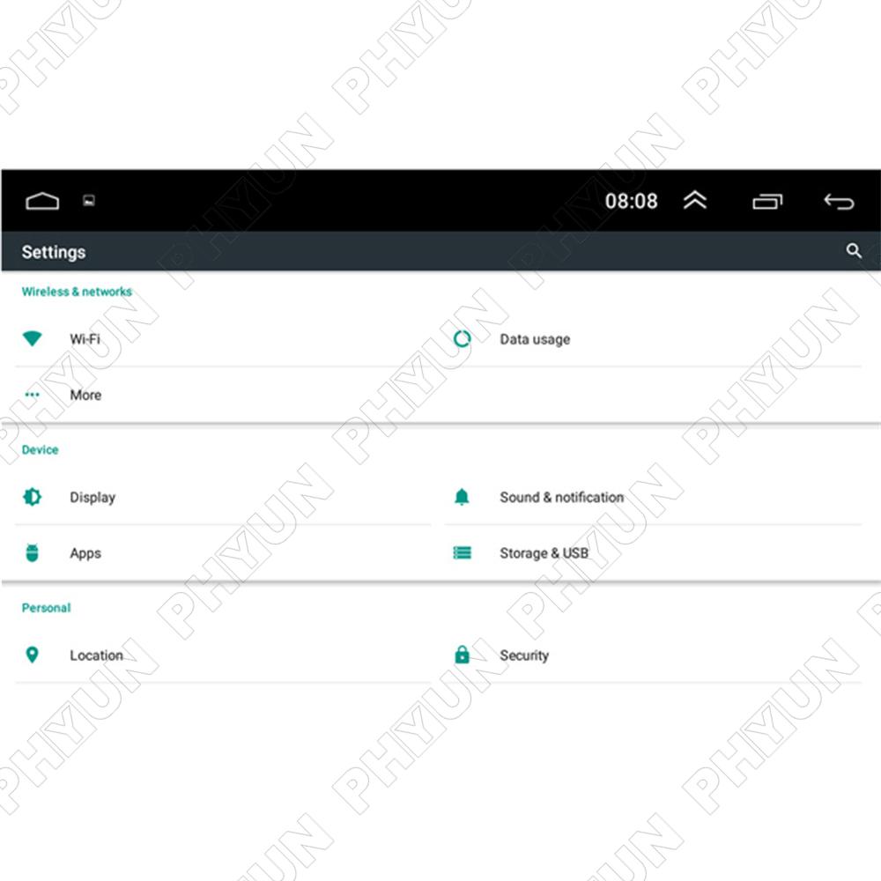The height and width of the screenshot is (881, 881).
Task: Click the bell icon for sound
Action: 462,497
